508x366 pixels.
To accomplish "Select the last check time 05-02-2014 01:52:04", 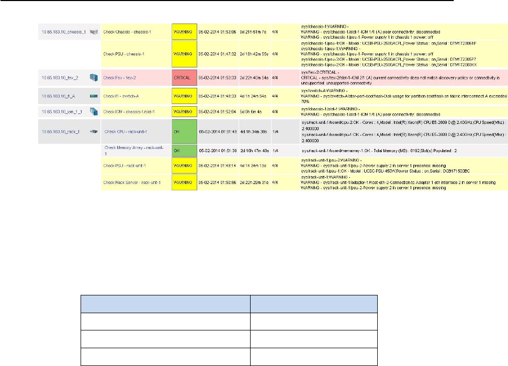I will (218, 112).
